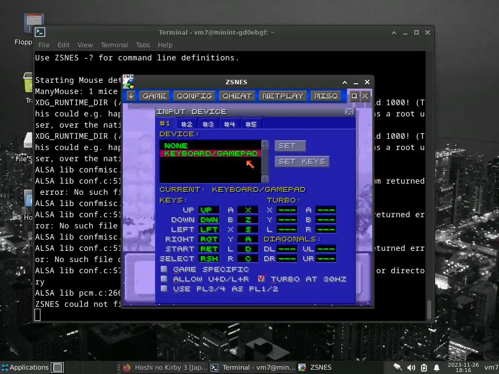Uncheck TURBO AT 30HZ checkbox

coord(261,279)
